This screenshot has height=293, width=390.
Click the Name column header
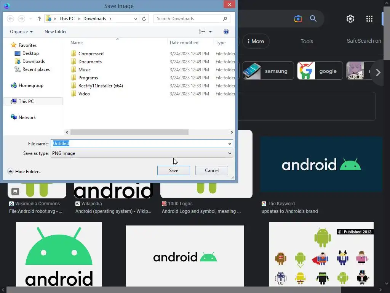coord(76,43)
